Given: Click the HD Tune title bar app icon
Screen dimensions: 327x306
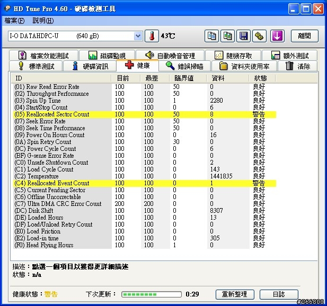Looking at the screenshot, I should coord(8,8).
